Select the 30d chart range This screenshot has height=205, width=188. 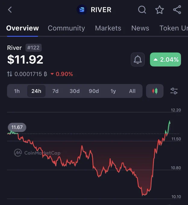click(75, 91)
